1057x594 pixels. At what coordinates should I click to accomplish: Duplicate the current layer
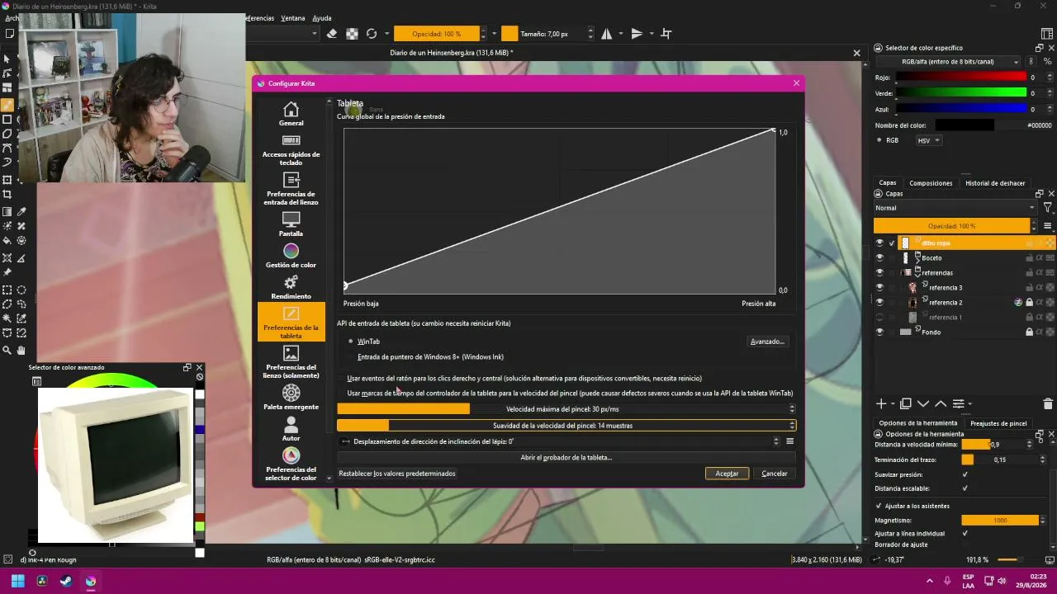906,403
